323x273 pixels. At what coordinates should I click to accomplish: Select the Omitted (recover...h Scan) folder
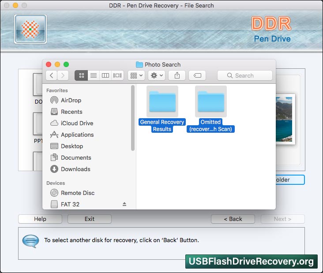tap(211, 109)
